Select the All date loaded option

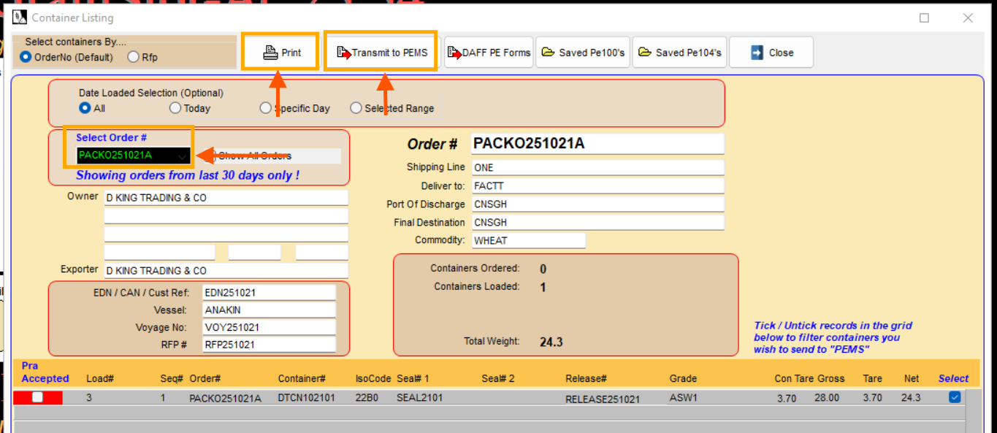[85, 108]
